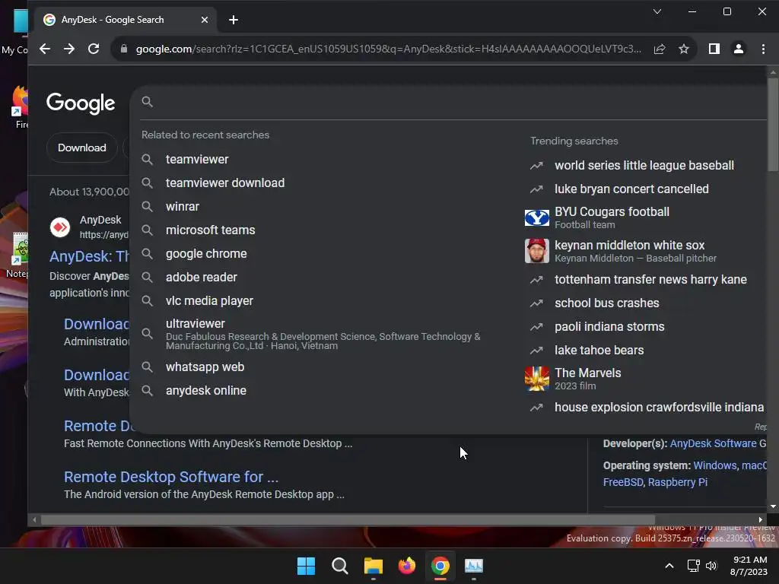The width and height of the screenshot is (779, 584).
Task: Select the AnyDesk - Google Search tab
Action: pyautogui.click(x=126, y=20)
